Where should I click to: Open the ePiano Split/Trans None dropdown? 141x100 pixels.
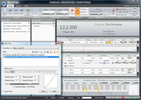coord(104,70)
